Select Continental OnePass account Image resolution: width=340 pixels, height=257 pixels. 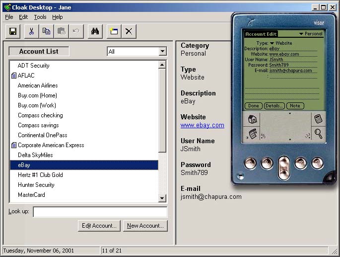click(84, 135)
